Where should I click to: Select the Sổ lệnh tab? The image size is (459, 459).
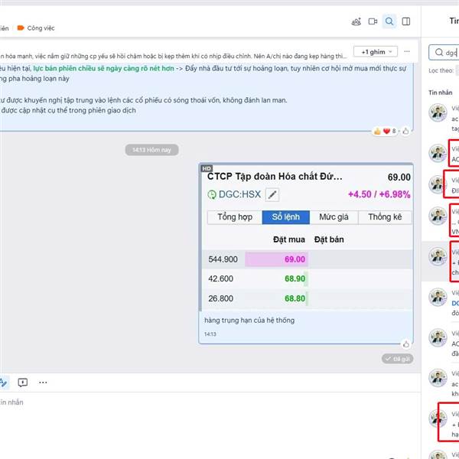[x=285, y=217]
